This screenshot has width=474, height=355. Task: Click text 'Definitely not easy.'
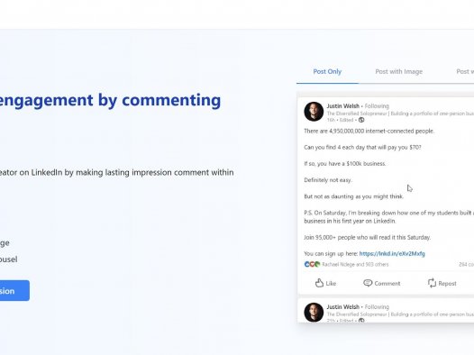click(x=328, y=180)
